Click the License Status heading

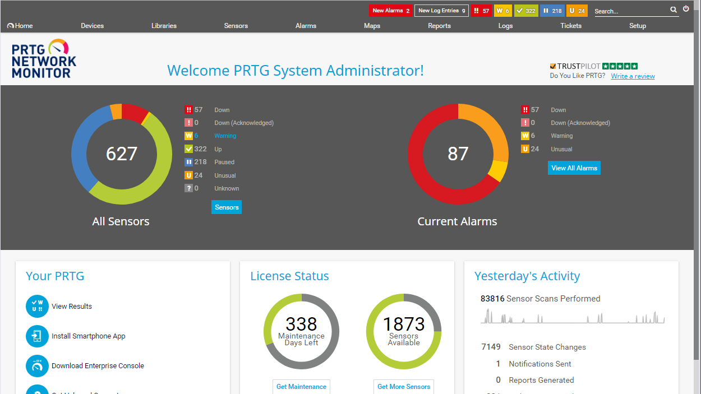click(x=289, y=276)
